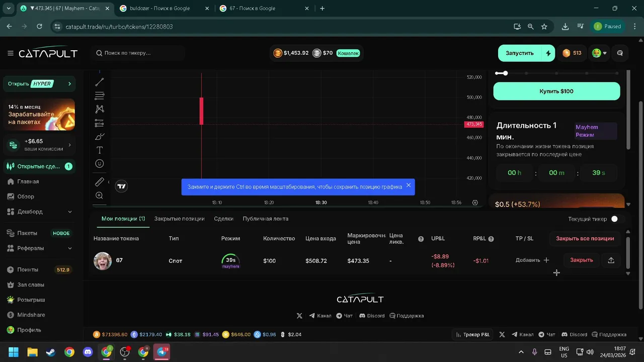Open Трекер P&L in bottom bar

tap(472, 334)
